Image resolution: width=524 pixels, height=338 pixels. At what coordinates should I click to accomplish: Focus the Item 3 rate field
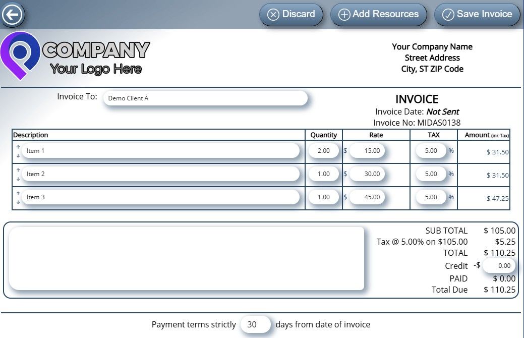(x=367, y=197)
